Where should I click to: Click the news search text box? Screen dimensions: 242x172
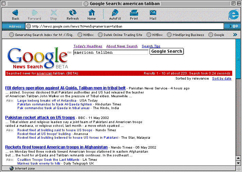click(x=111, y=52)
